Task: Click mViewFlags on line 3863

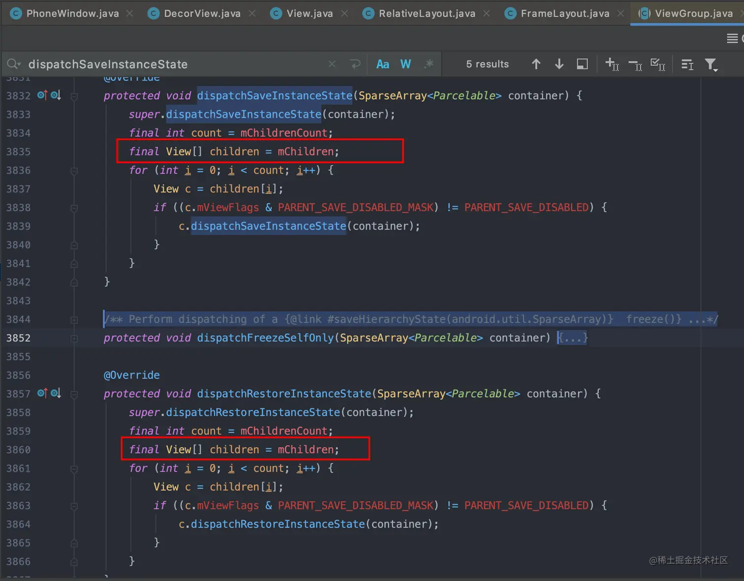Action: pos(228,505)
